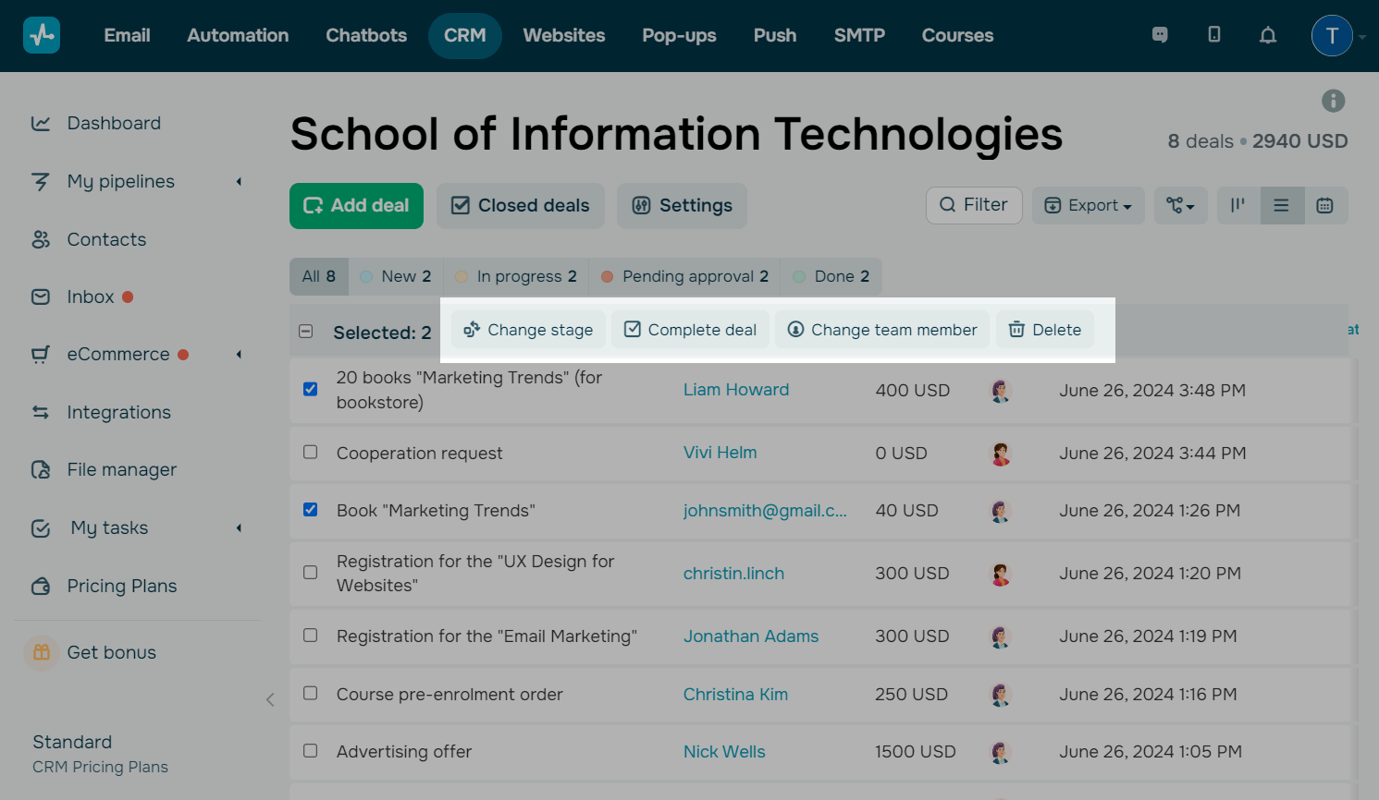The height and width of the screenshot is (800, 1379).
Task: Switch to the Pending approval tab
Action: coord(684,276)
